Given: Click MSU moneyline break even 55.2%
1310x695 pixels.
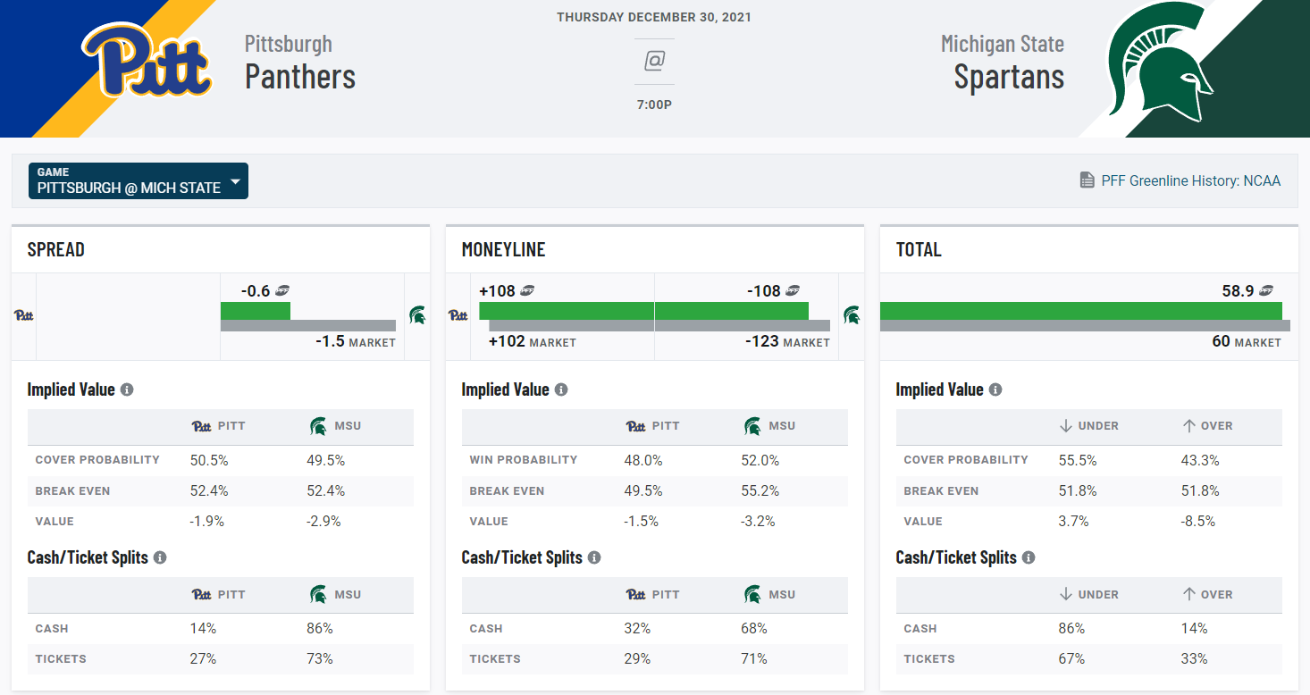Looking at the screenshot, I should tap(760, 490).
